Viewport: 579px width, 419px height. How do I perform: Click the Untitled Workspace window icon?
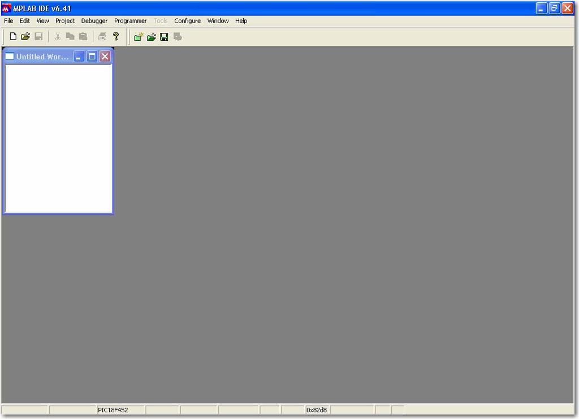[10, 56]
